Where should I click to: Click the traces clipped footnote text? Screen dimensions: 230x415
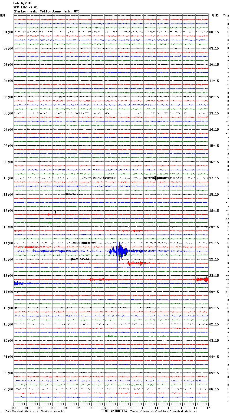(163, 411)
